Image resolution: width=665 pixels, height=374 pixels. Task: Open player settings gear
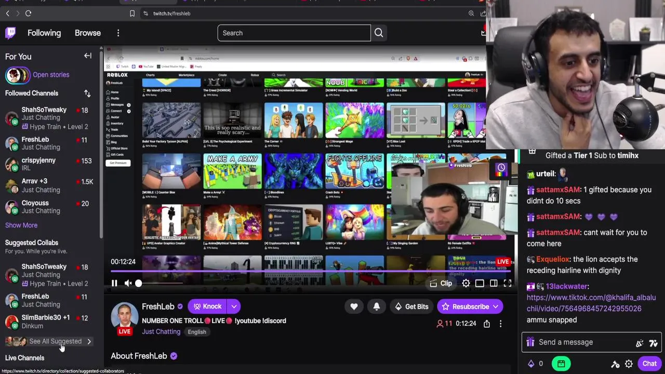pyautogui.click(x=466, y=283)
